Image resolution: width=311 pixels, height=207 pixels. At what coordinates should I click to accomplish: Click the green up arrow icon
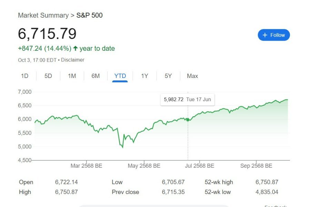pos(76,48)
